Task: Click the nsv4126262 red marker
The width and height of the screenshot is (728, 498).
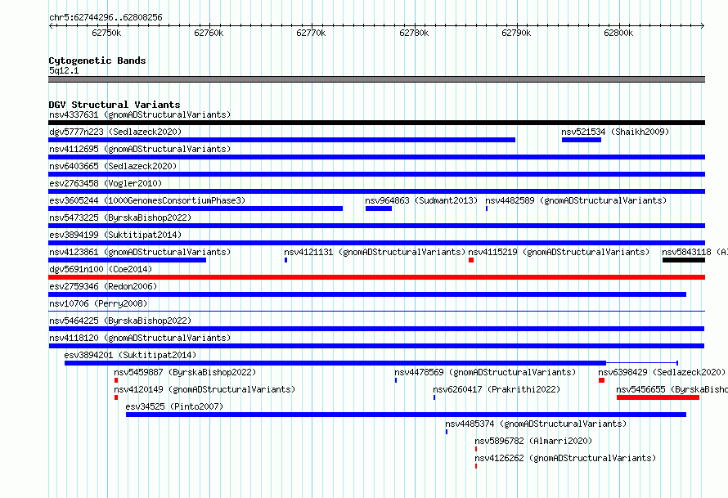Action: [x=476, y=466]
